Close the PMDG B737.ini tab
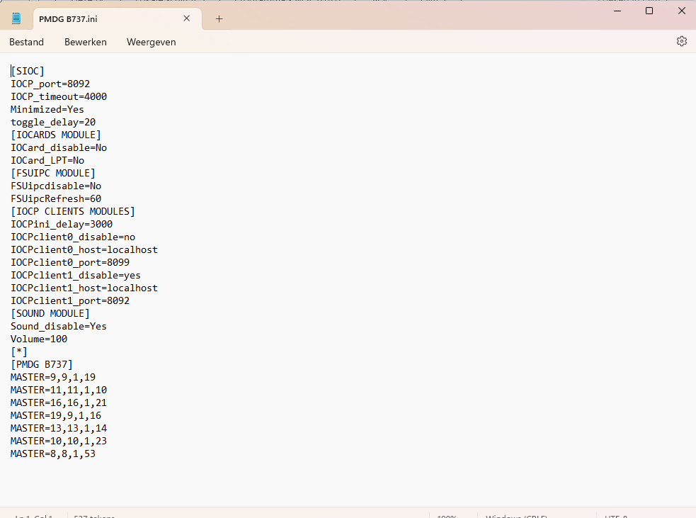Image resolution: width=696 pixels, height=518 pixels. [187, 18]
